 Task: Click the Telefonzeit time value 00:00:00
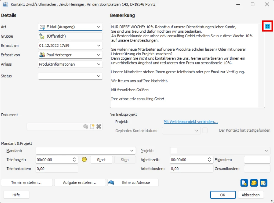point(44,160)
